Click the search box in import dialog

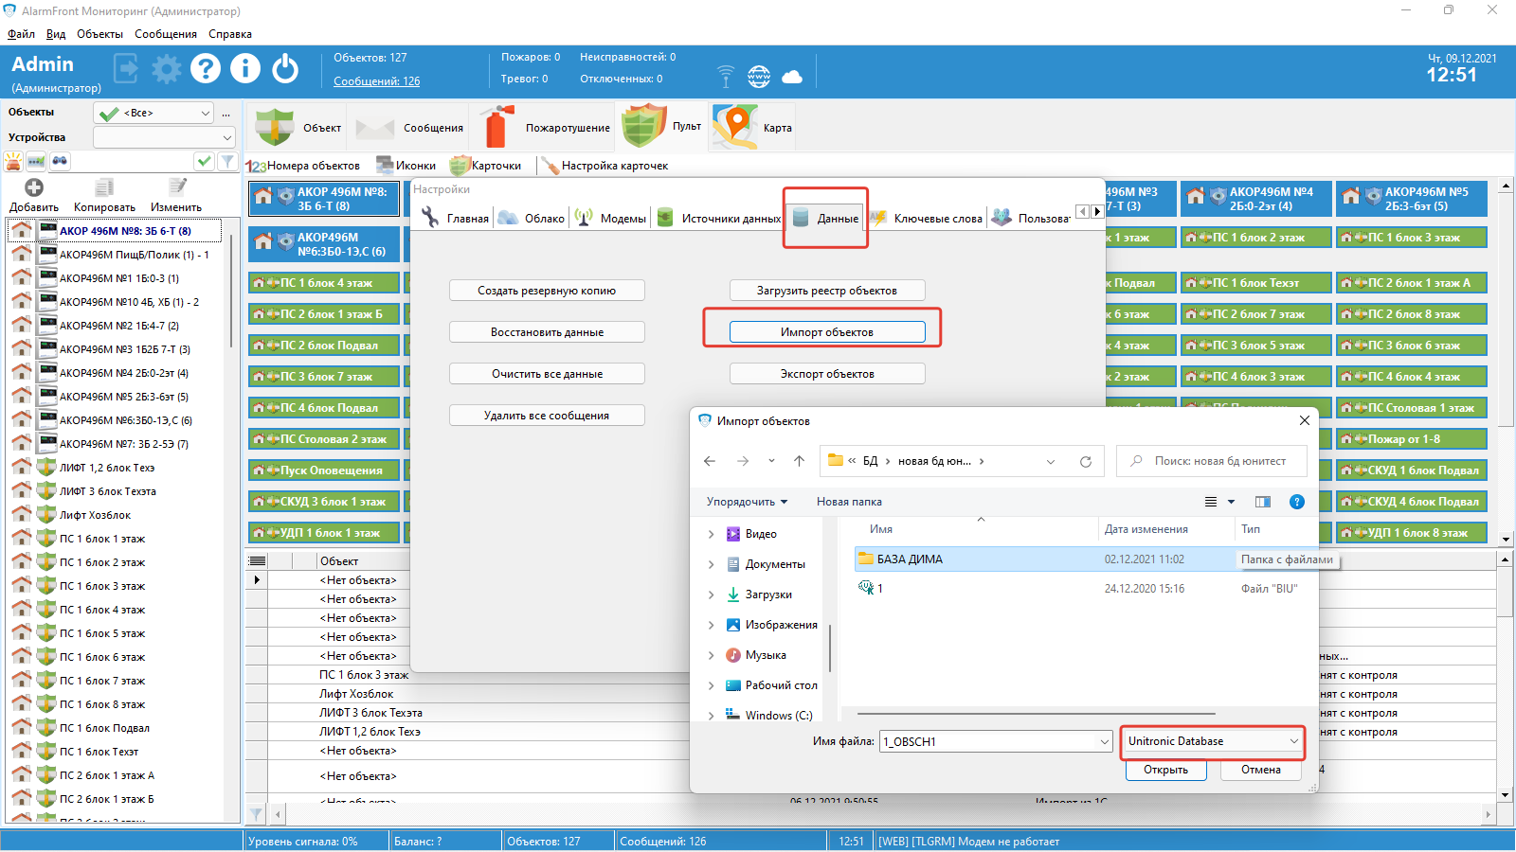[x=1212, y=461]
